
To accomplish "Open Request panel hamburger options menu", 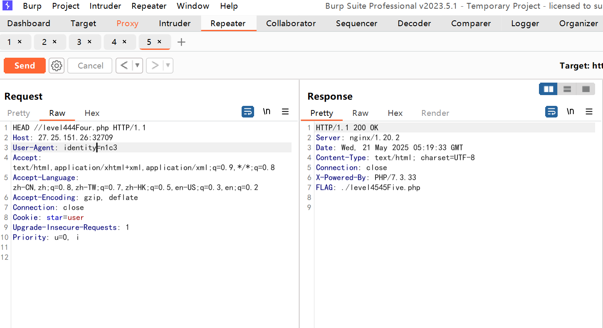I will [x=285, y=112].
